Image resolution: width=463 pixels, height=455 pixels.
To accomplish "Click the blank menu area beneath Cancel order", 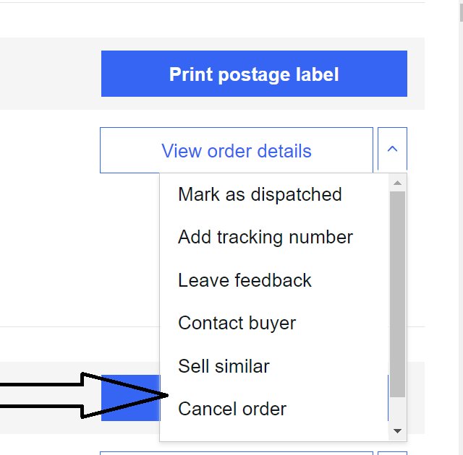I will 275,431.
